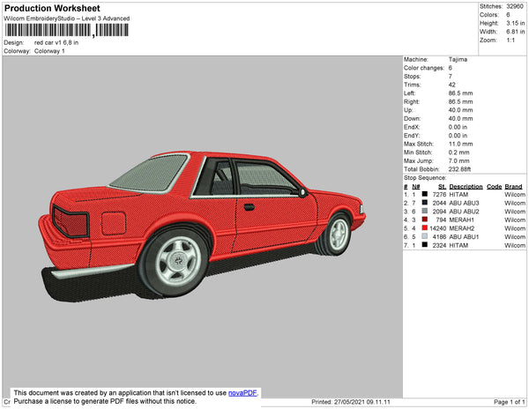The height and width of the screenshot is (409, 529).
Task: Click the novaPDF hyperlink
Action: [243, 392]
